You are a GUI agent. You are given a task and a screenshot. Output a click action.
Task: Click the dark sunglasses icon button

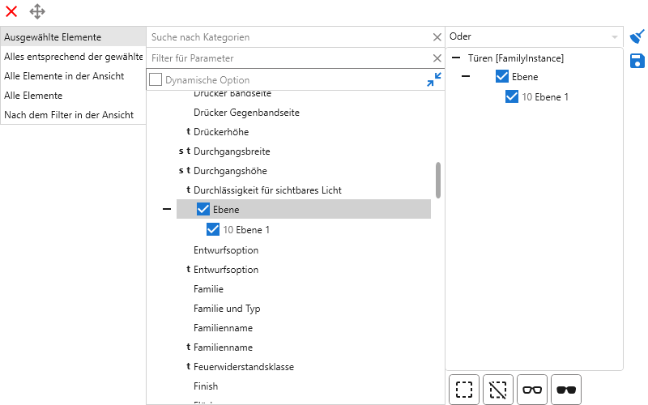(566, 390)
